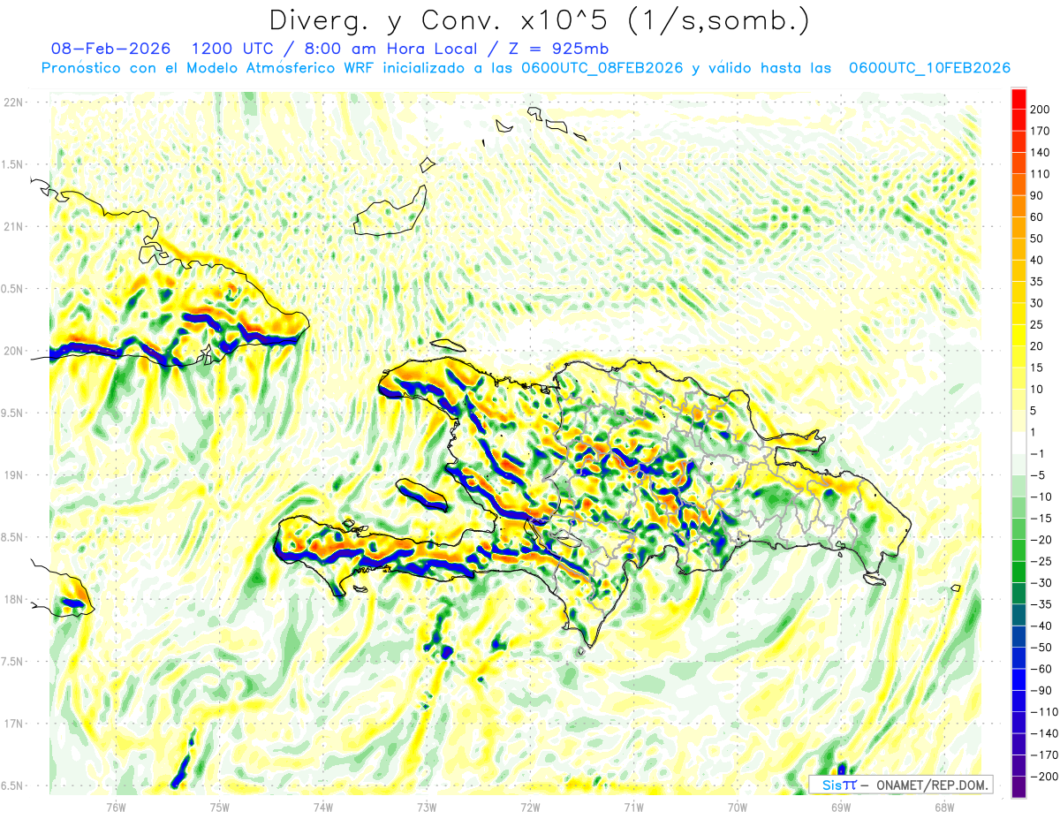This screenshot has height=819, width=1060.
Task: Click the colorbar value 140
Action: point(1041,153)
